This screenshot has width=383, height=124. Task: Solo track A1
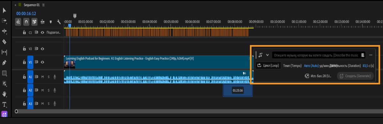click(x=49, y=77)
